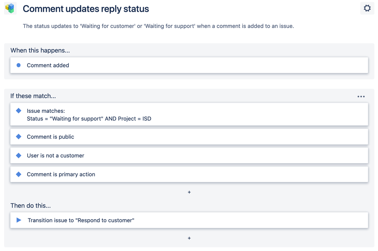Click the diamond icon beside Issue matches

tap(19, 111)
